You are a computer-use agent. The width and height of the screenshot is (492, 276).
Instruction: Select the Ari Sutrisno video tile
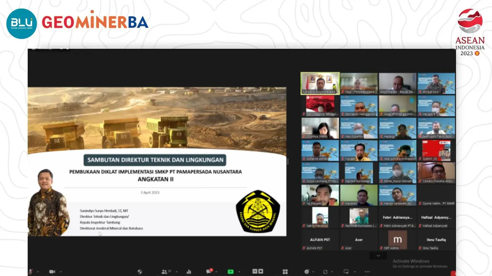coord(437,83)
